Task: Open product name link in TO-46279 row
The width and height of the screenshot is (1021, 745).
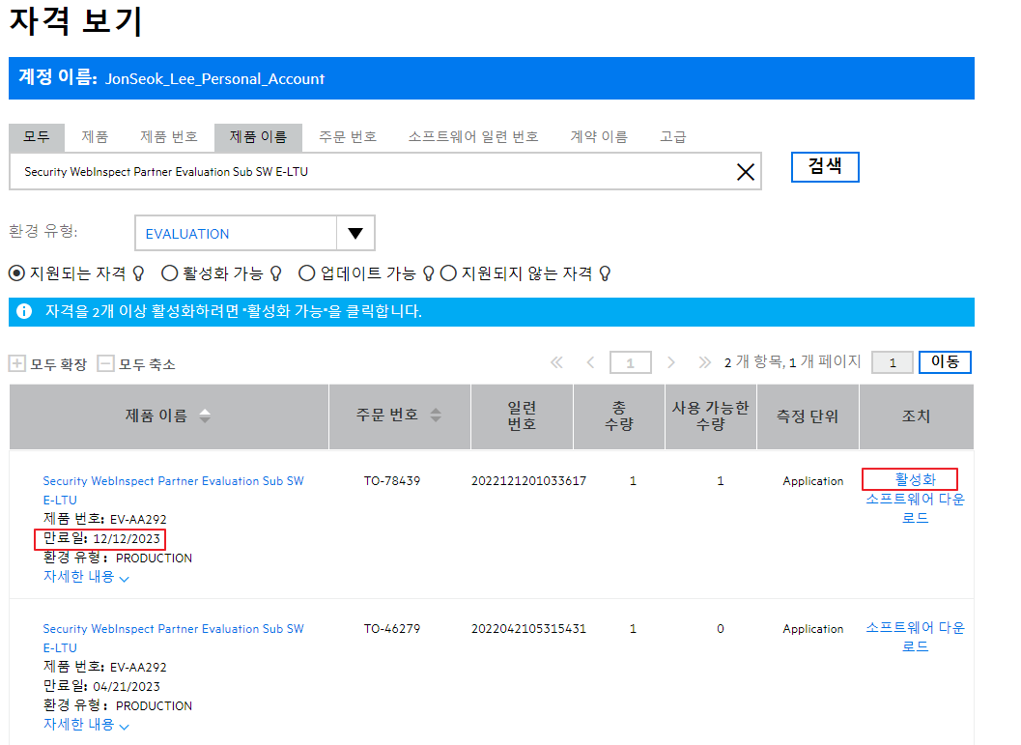Action: [x=173, y=638]
